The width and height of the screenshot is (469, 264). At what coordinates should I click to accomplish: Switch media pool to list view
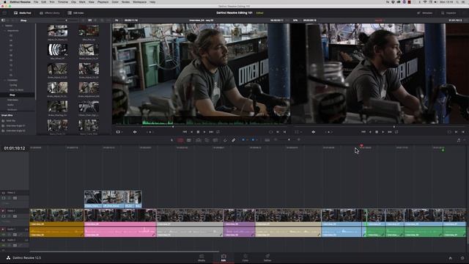coord(96,21)
